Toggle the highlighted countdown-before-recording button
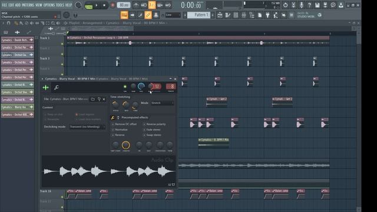 click(152, 5)
